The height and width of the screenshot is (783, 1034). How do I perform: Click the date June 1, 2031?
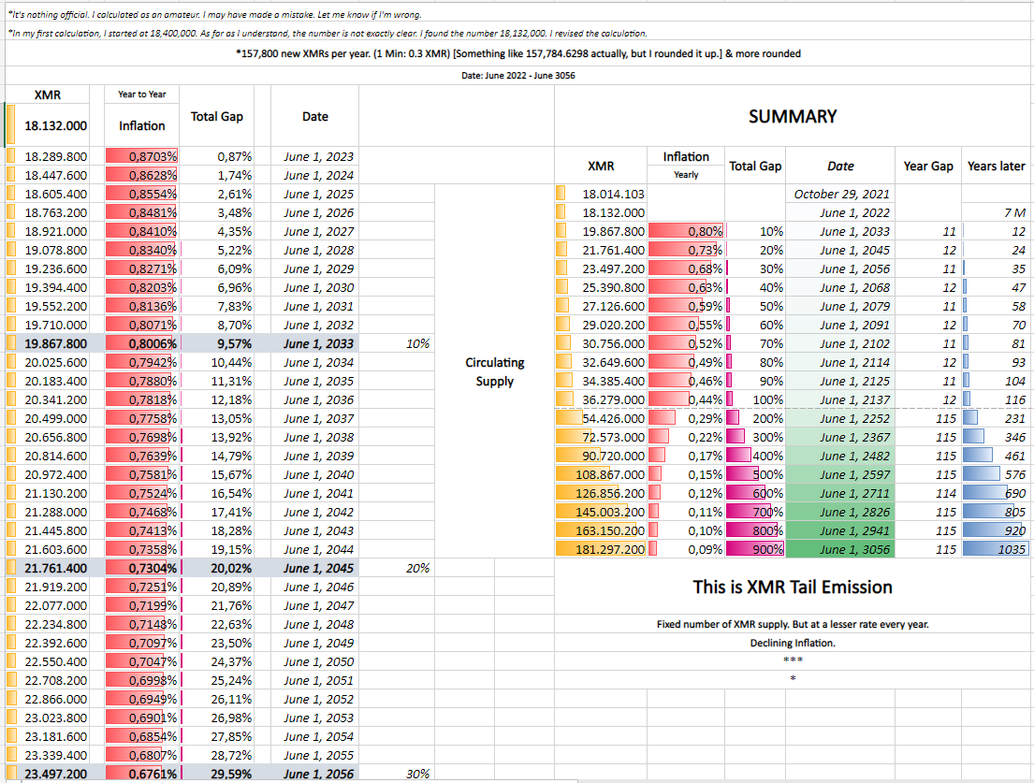(315, 306)
